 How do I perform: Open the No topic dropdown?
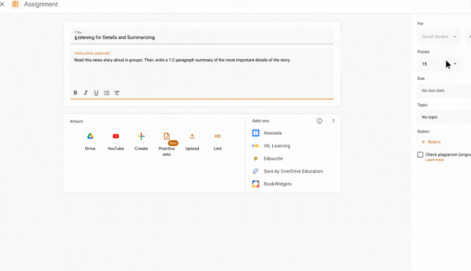click(x=444, y=117)
